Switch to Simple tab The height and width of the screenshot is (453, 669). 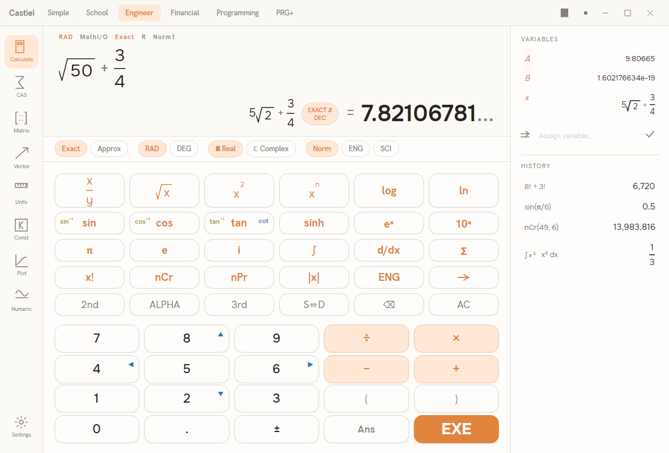pos(58,13)
